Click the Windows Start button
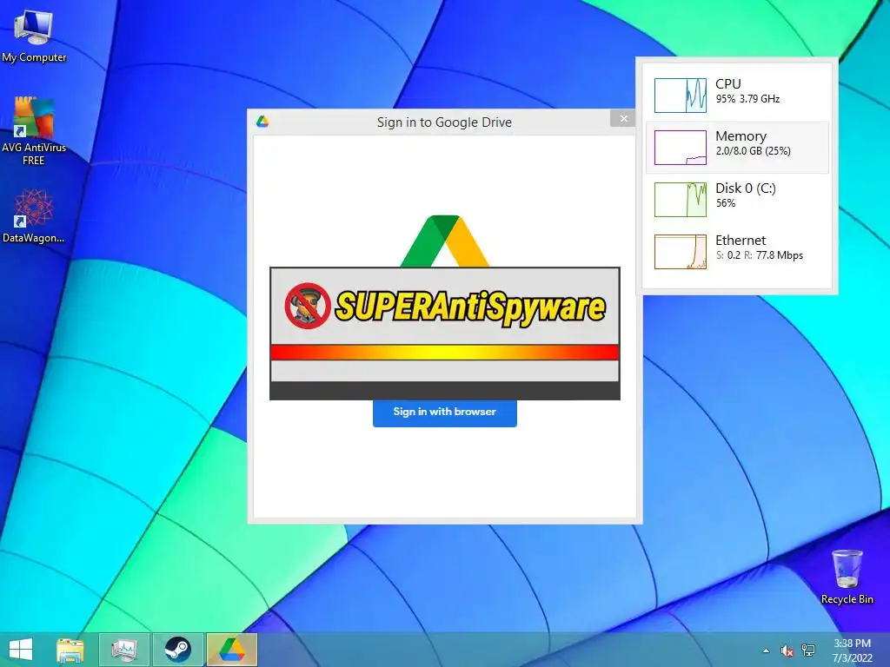 (x=21, y=650)
